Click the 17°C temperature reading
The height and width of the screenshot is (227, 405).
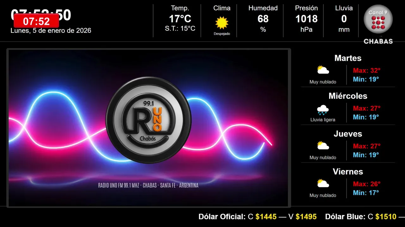click(180, 19)
